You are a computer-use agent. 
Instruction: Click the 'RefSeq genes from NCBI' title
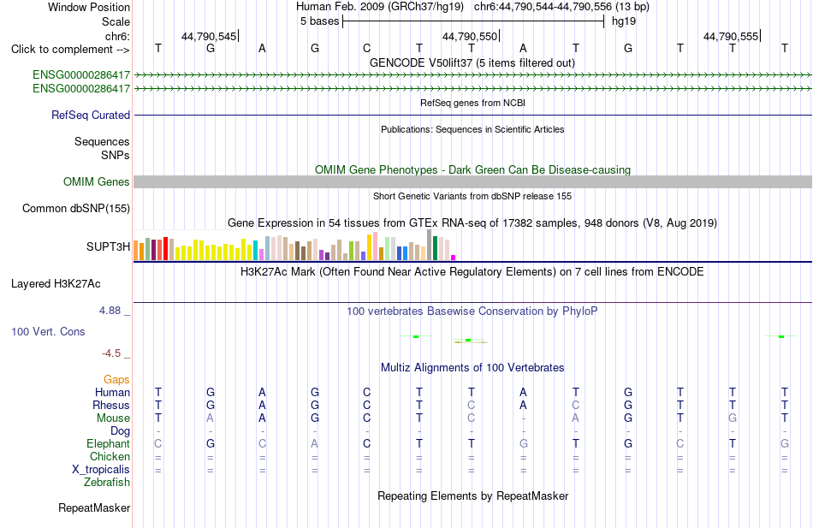coord(472,103)
